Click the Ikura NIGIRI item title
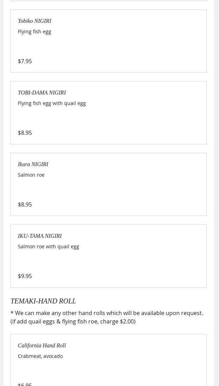This screenshot has height=386, width=219. click(33, 164)
